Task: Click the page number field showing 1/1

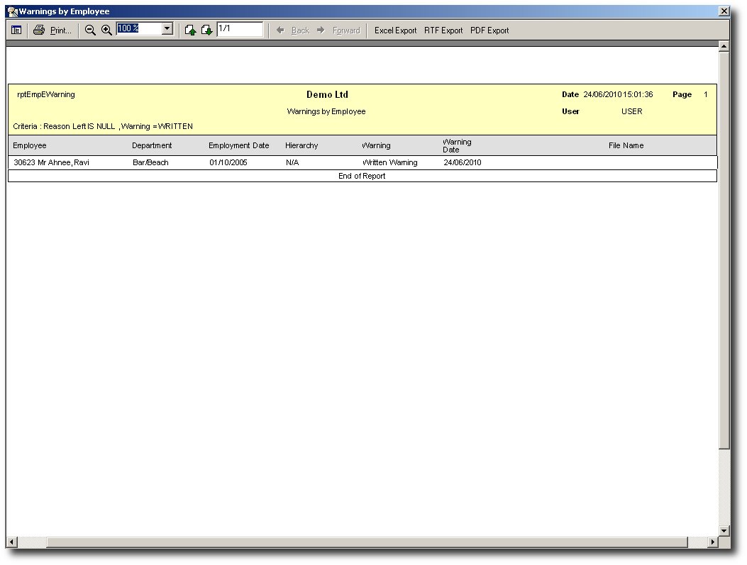Action: pos(240,29)
